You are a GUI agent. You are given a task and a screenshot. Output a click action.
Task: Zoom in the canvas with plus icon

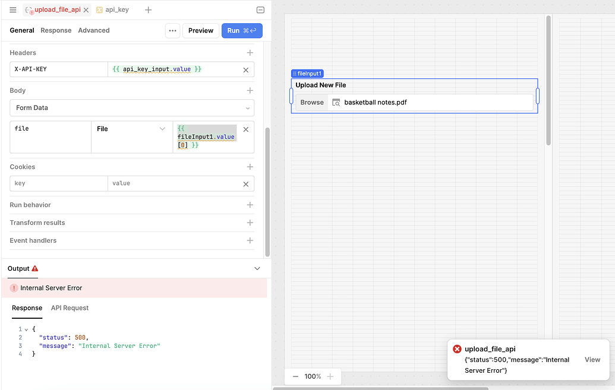[x=330, y=377]
